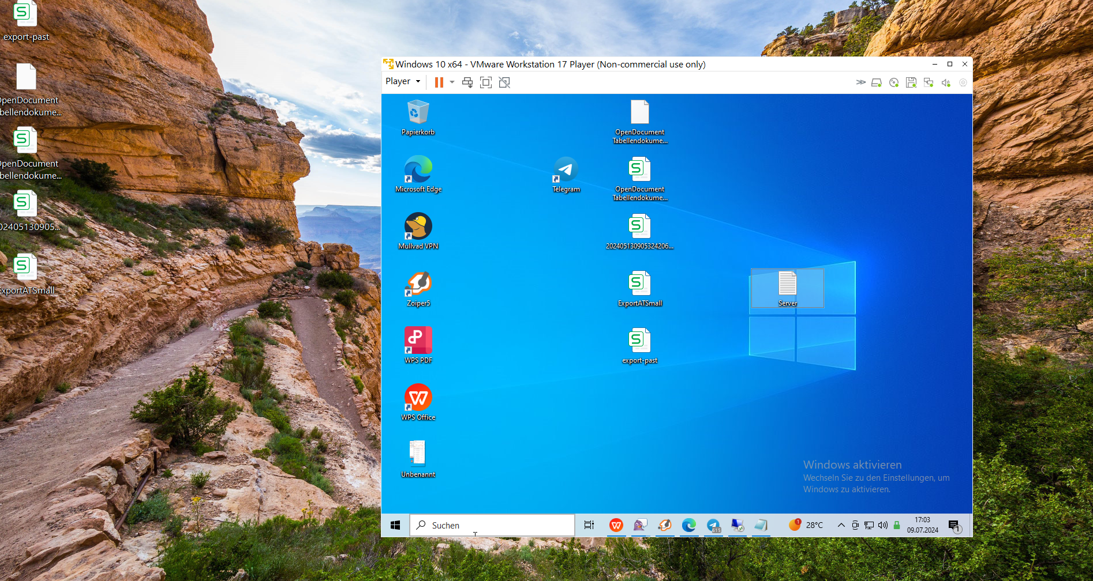Click the grayed circular device icon

tap(963, 82)
